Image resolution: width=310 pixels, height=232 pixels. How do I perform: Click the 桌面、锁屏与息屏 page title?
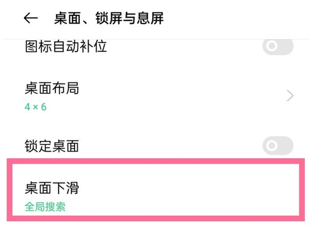pos(109,19)
